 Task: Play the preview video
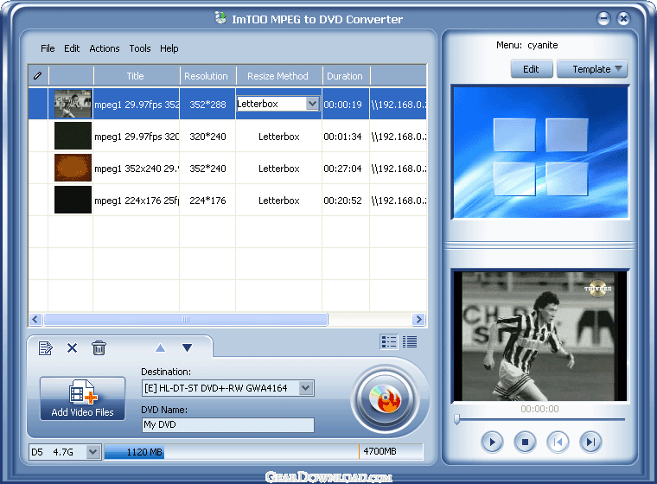(492, 442)
